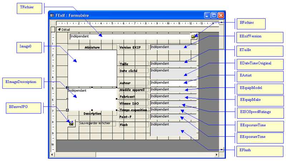
Task: Click the floppy disk save JPG button
Action: click(71, 124)
